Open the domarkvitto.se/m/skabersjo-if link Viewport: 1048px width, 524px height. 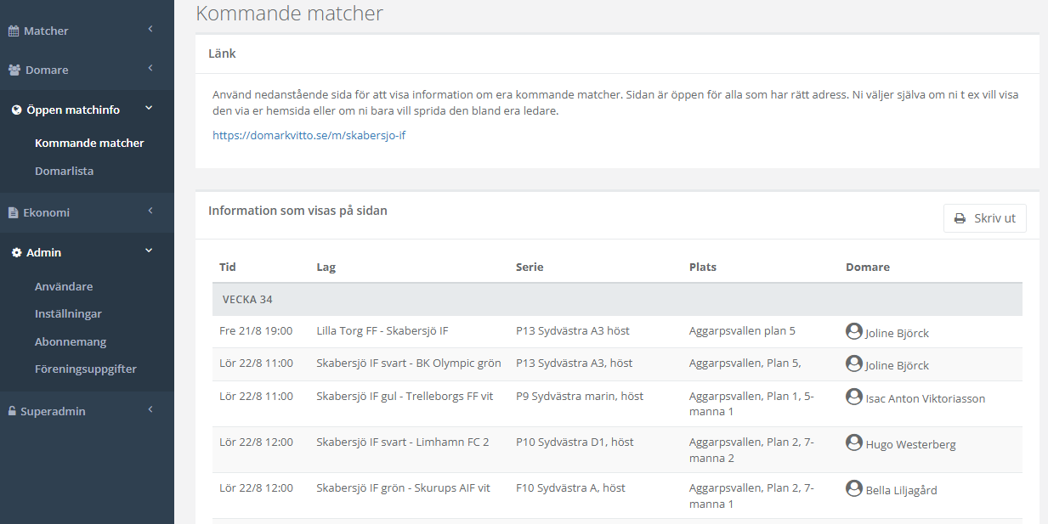pyautogui.click(x=309, y=135)
